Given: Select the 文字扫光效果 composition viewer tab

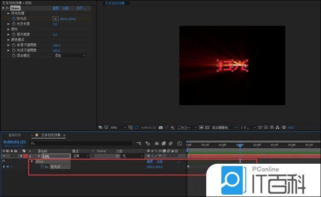Looking at the screenshot, I should [118, 3].
